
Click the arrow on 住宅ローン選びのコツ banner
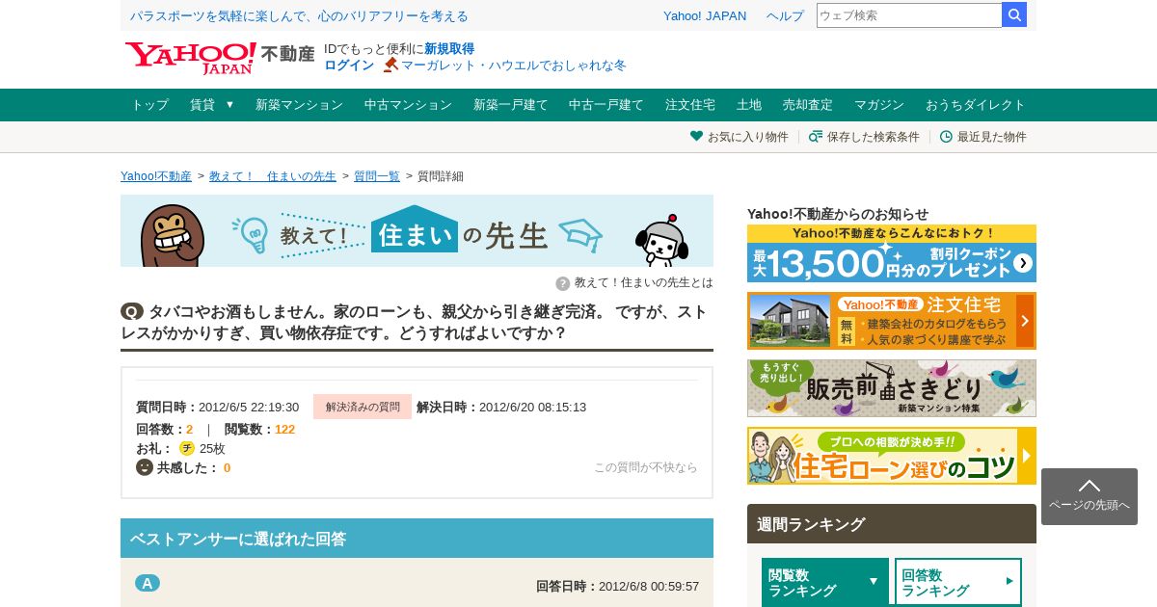[x=1027, y=456]
